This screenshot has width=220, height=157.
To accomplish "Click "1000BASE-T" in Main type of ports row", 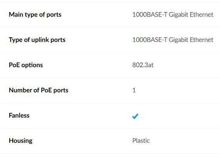I will pos(150,15).
